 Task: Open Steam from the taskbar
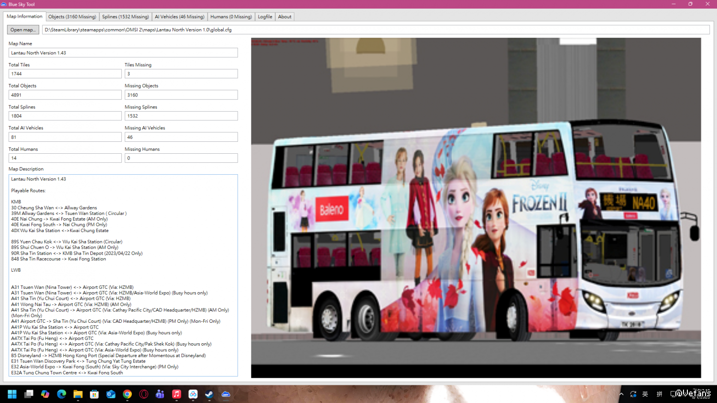(209, 394)
